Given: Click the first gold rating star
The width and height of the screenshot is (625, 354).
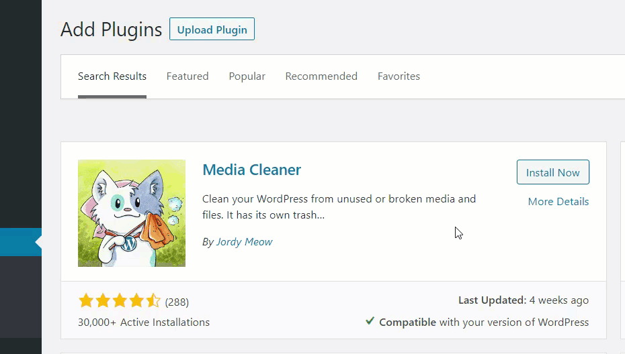Looking at the screenshot, I should (x=86, y=301).
